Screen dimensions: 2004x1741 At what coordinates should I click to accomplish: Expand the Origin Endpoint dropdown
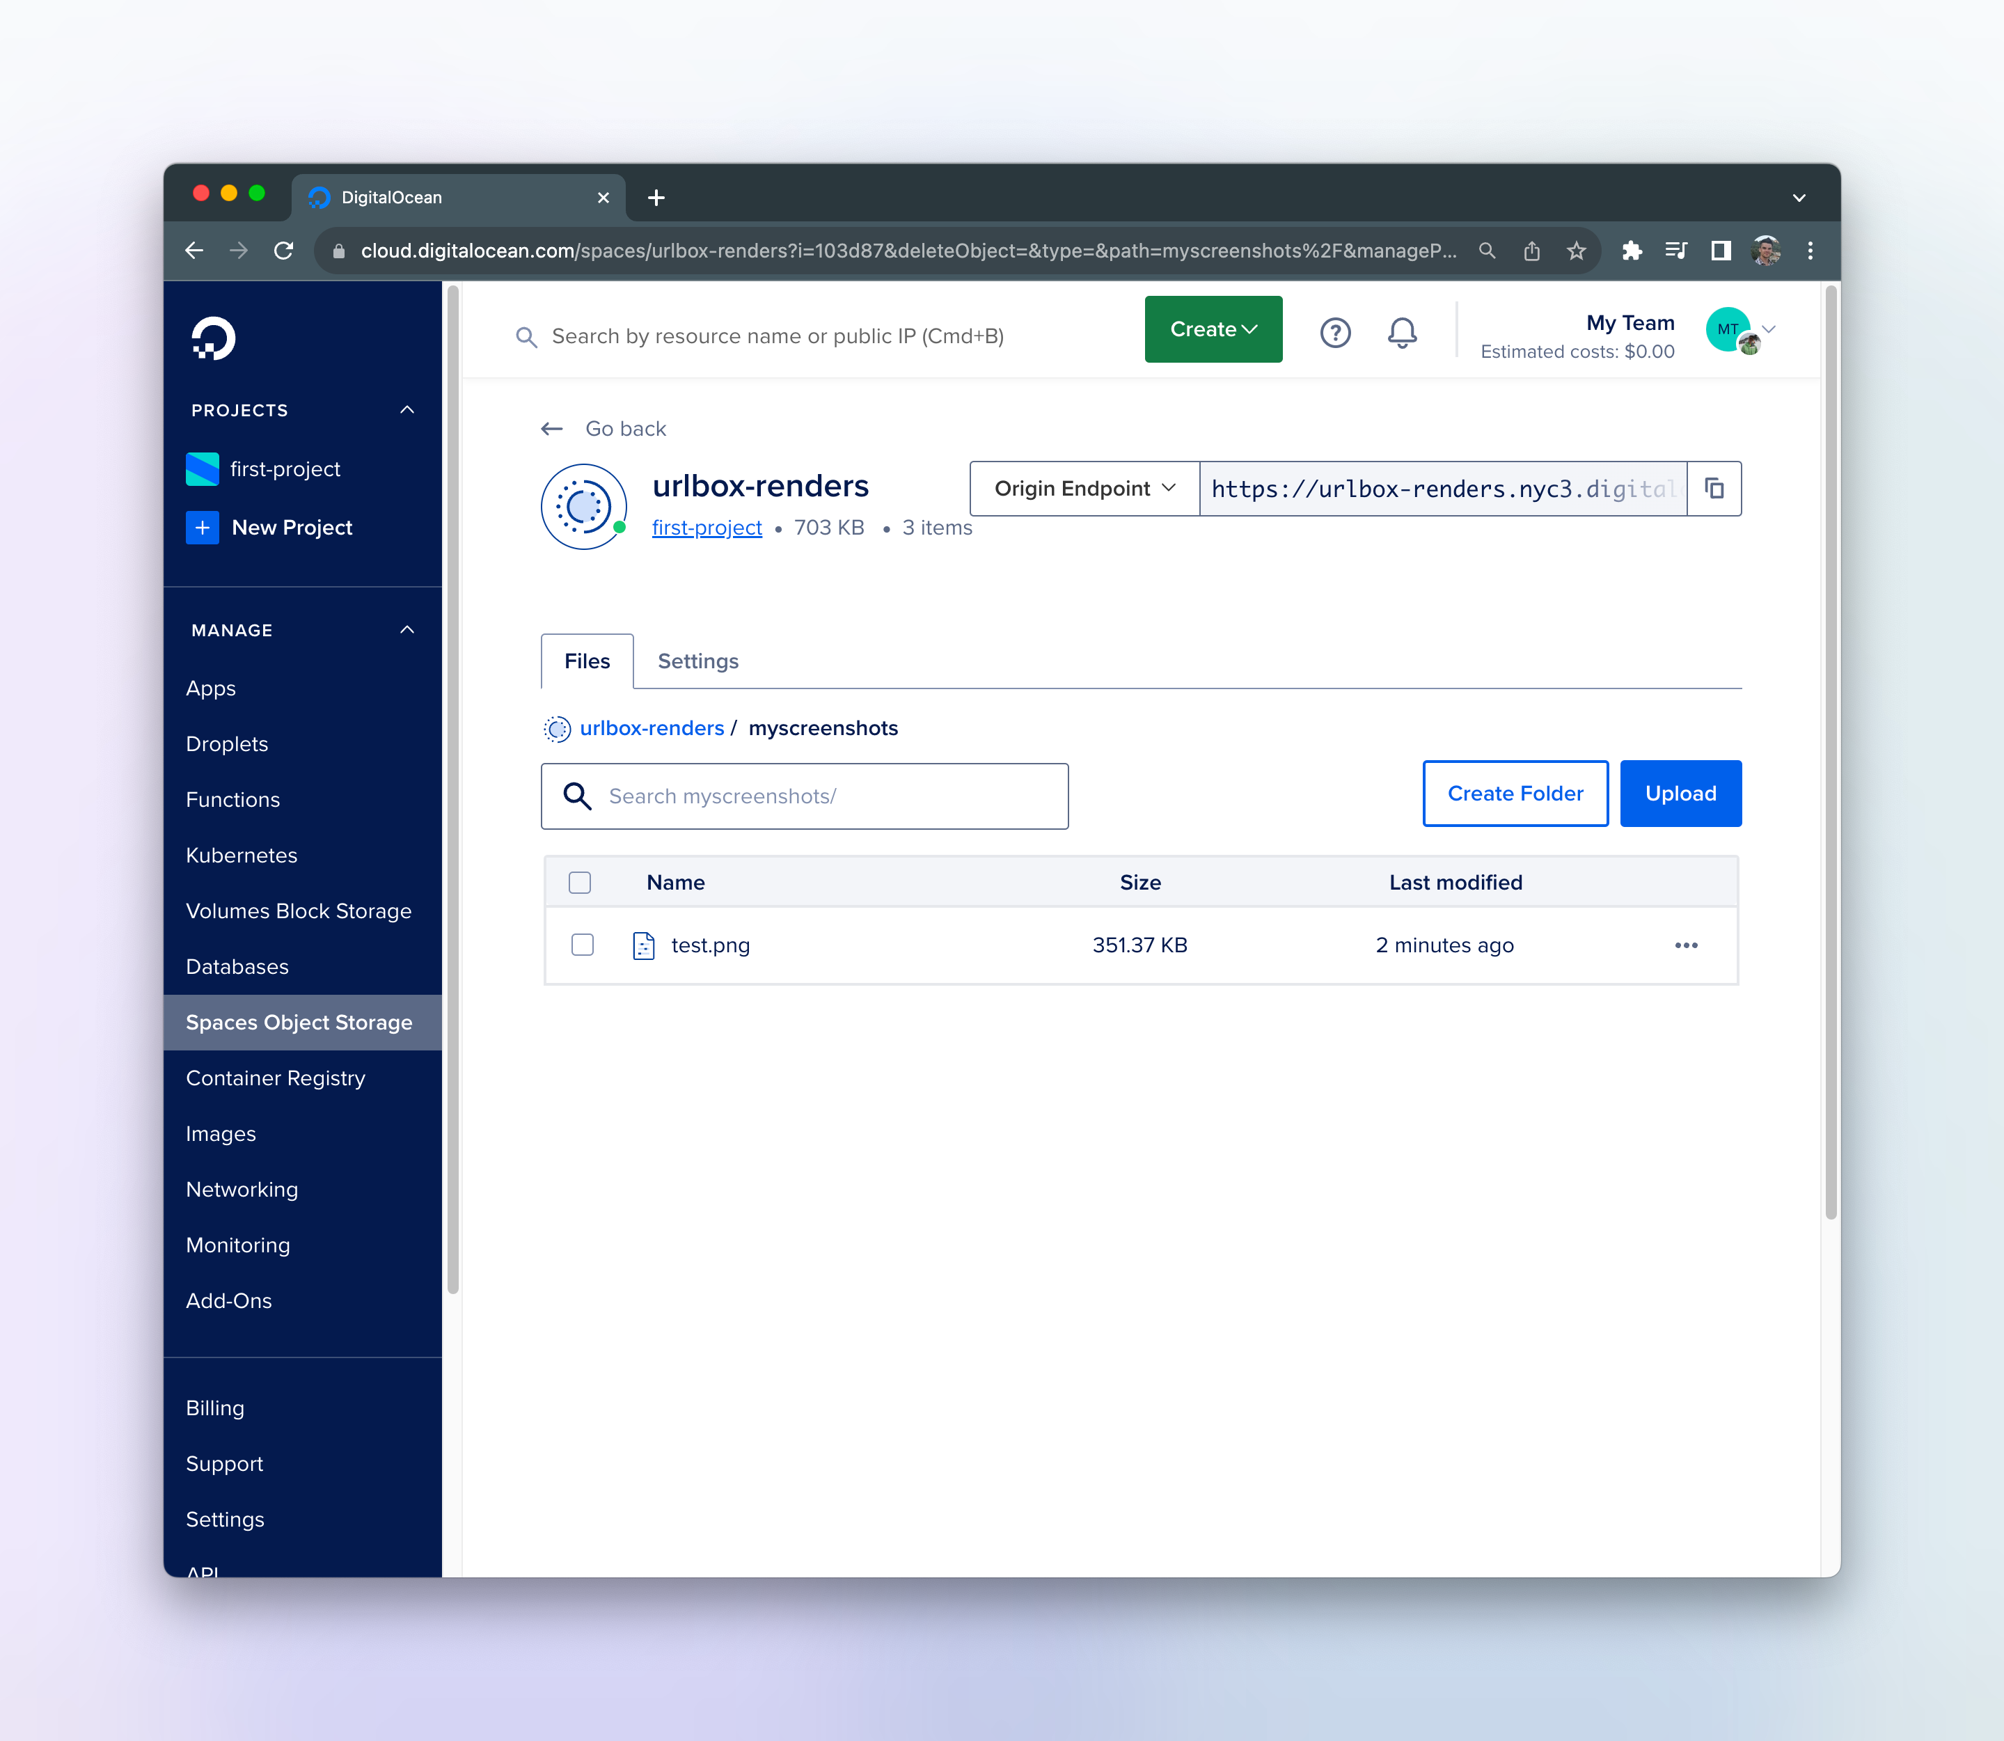click(x=1084, y=489)
